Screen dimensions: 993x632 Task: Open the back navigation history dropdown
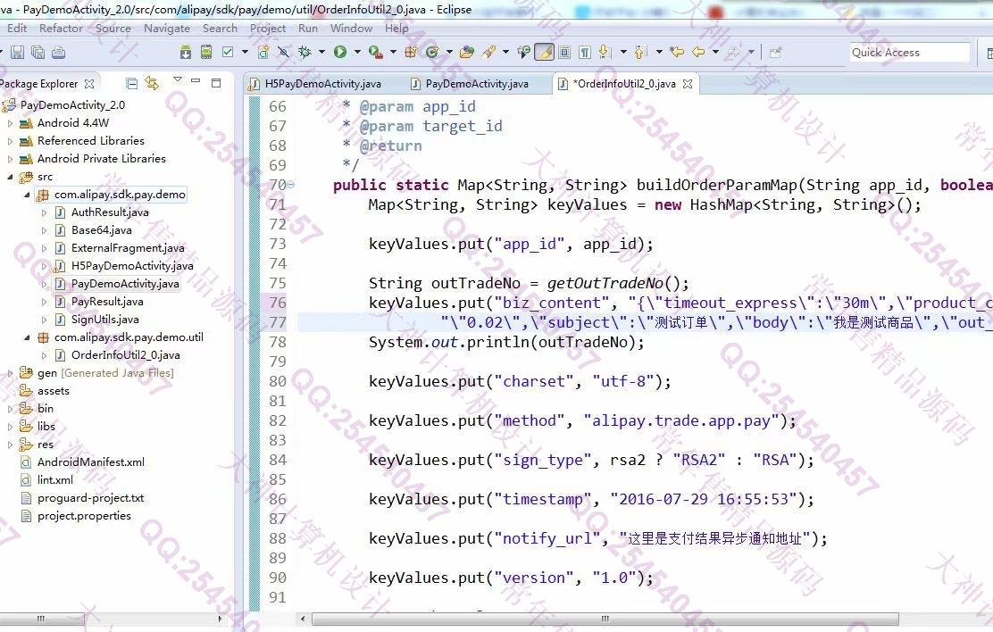tap(715, 53)
